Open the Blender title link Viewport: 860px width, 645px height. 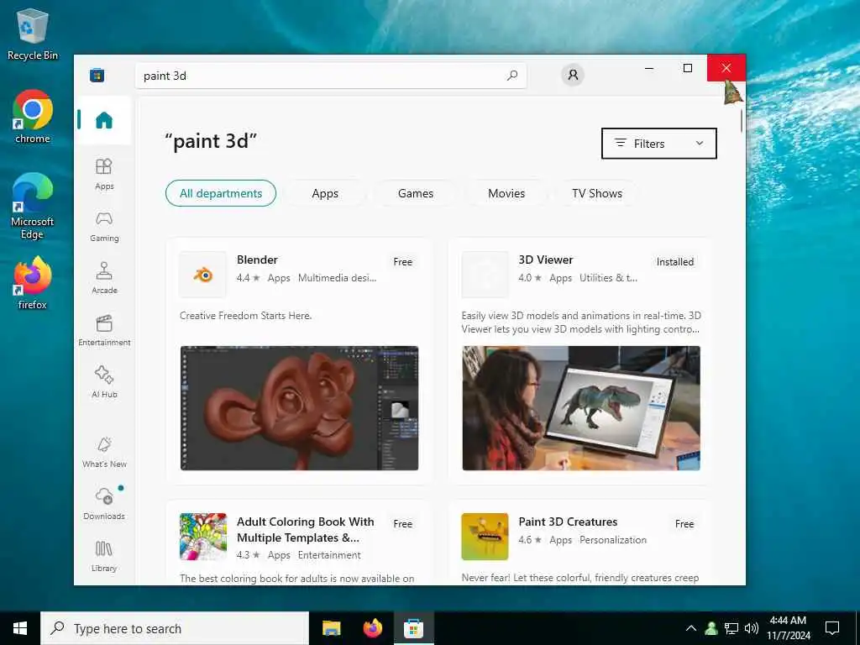257,260
